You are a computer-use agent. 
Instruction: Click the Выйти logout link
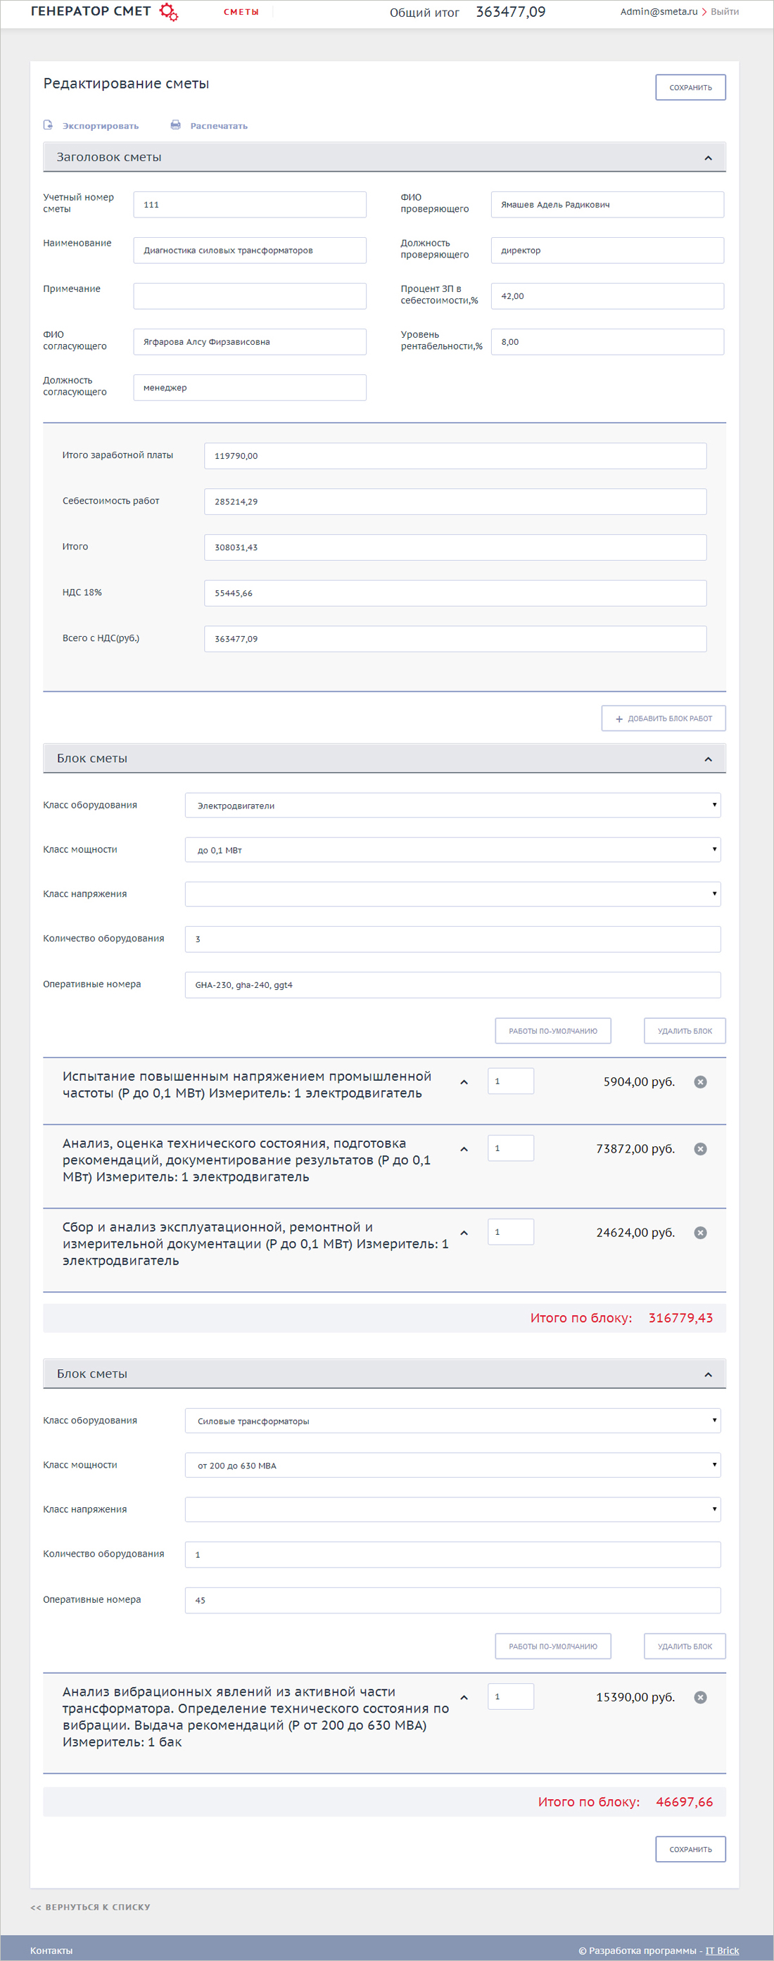(x=724, y=12)
